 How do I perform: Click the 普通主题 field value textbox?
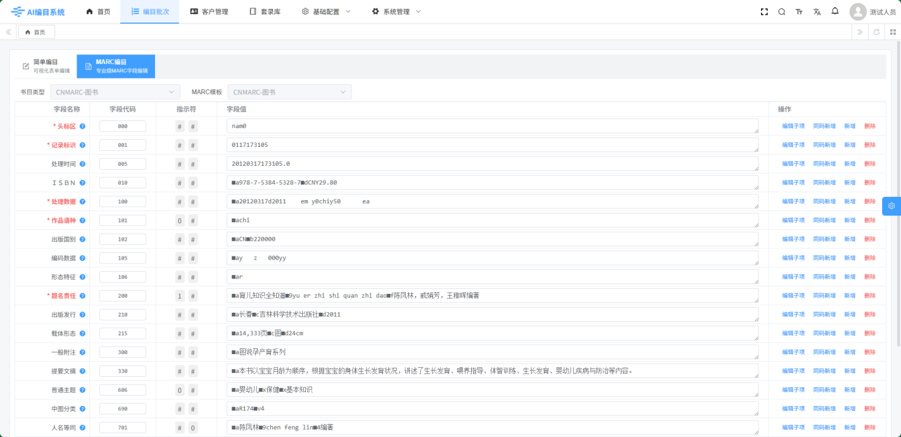(x=493, y=390)
